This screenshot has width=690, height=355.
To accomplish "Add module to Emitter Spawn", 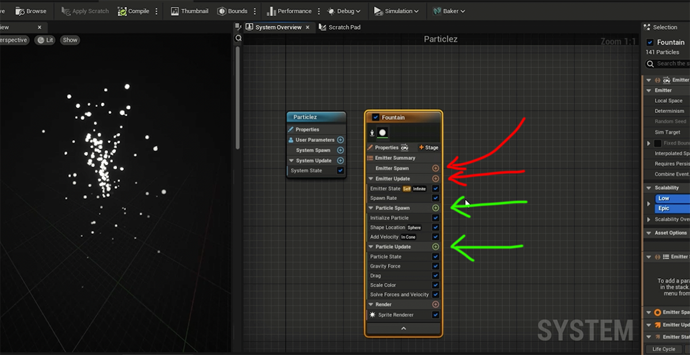I will [435, 168].
